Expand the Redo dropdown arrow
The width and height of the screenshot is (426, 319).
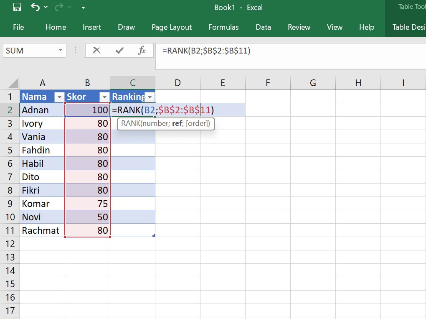tap(68, 7)
